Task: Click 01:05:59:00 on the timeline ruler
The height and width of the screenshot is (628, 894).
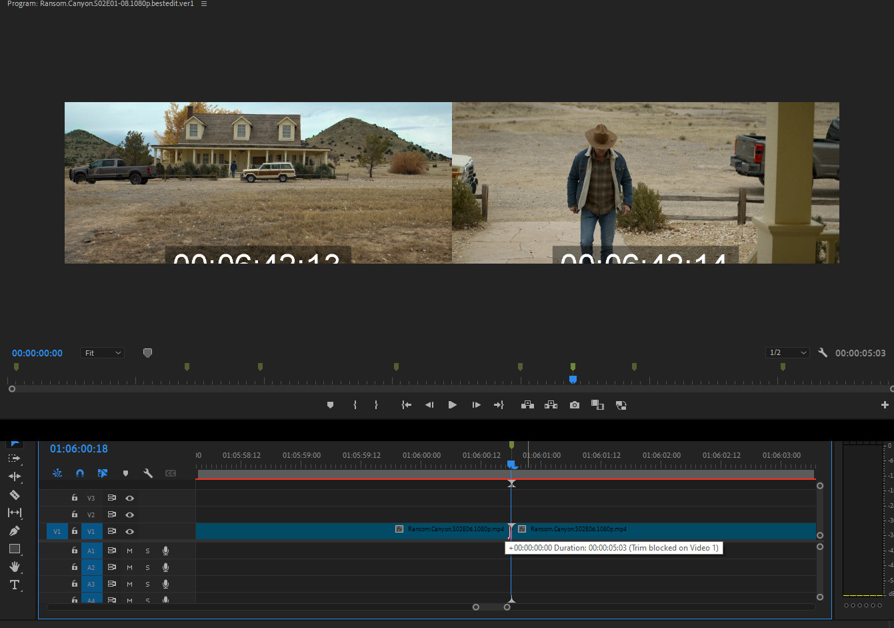Action: click(301, 455)
